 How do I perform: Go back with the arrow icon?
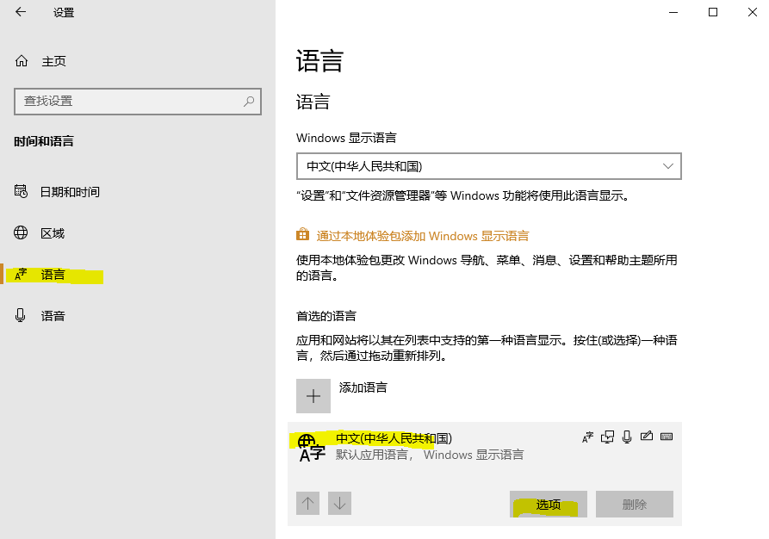pos(21,12)
